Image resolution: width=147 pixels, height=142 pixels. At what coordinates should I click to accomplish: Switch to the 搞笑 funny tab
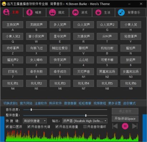tap(57, 12)
